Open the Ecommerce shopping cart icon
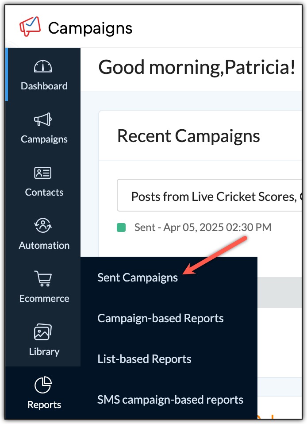This screenshot has width=307, height=424. coord(44,279)
